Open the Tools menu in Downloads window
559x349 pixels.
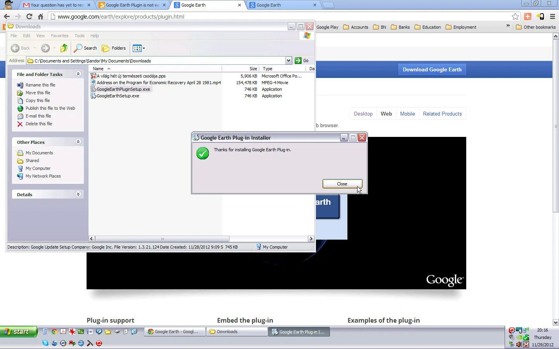point(79,36)
